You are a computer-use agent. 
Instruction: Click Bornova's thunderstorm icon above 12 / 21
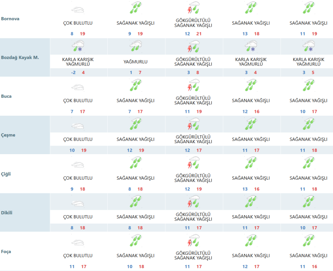194,9
